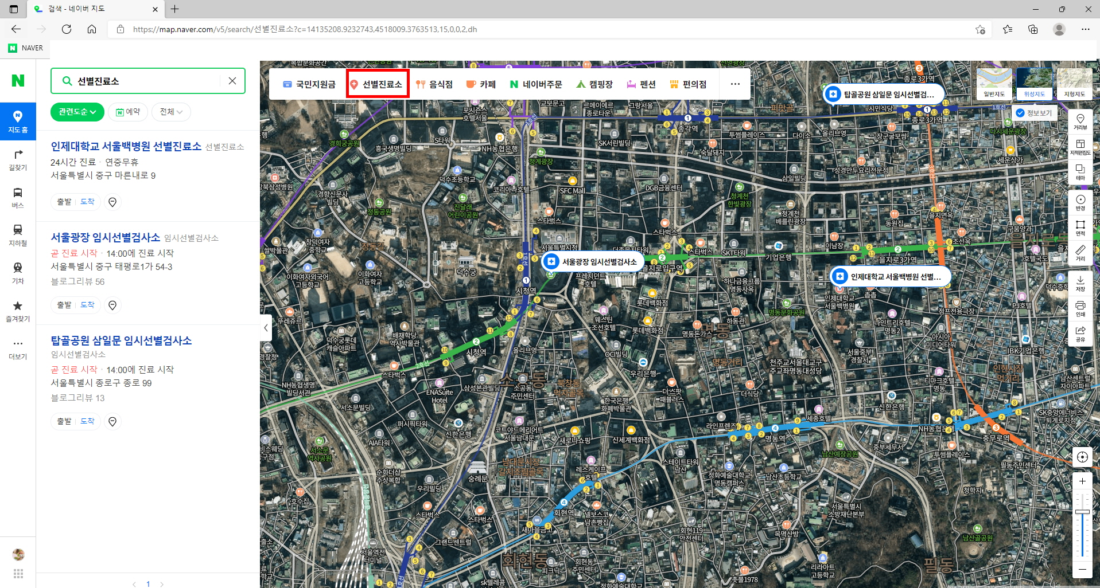
Task: Open 인제대학교 서울백병원 선별진료소 result title
Action: (126, 147)
